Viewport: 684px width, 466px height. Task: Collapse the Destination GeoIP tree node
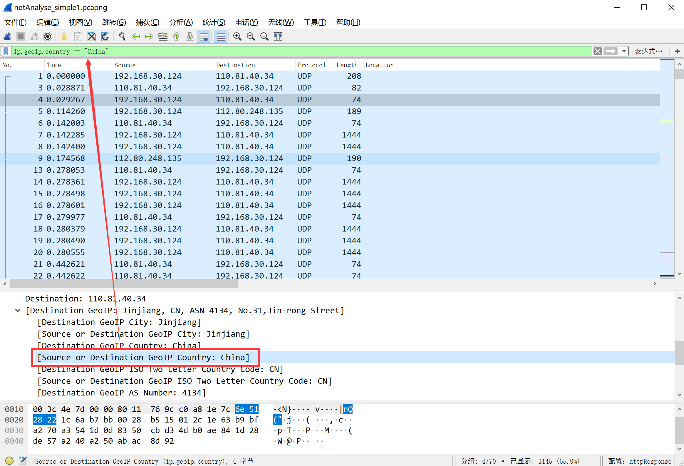tap(18, 311)
